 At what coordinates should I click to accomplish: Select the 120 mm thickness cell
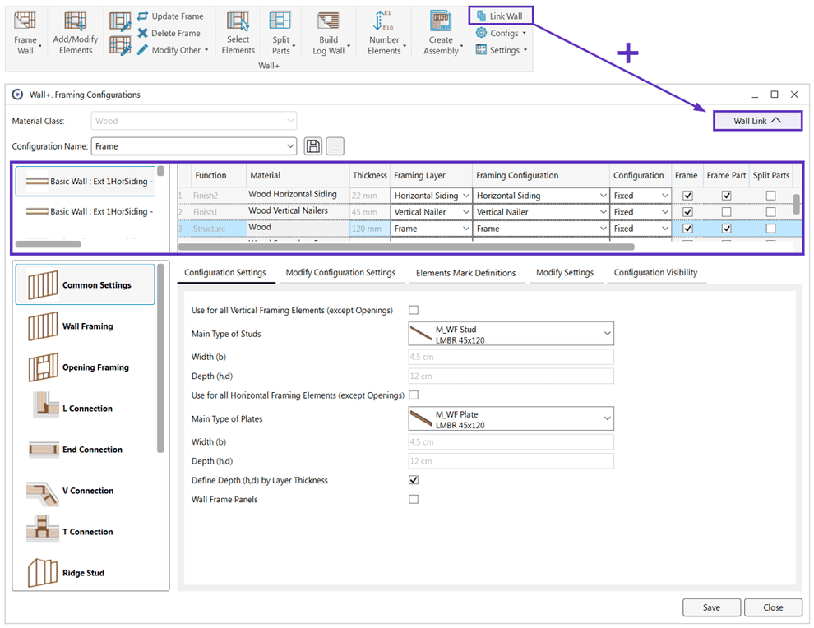point(370,229)
